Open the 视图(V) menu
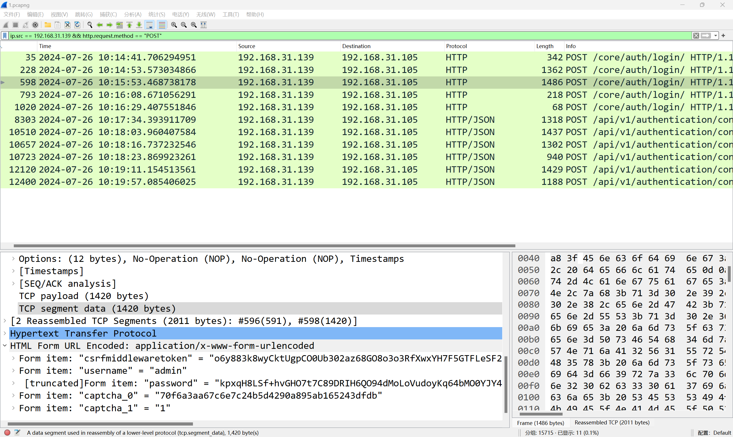Screen dimensions: 733x437 click(59, 14)
